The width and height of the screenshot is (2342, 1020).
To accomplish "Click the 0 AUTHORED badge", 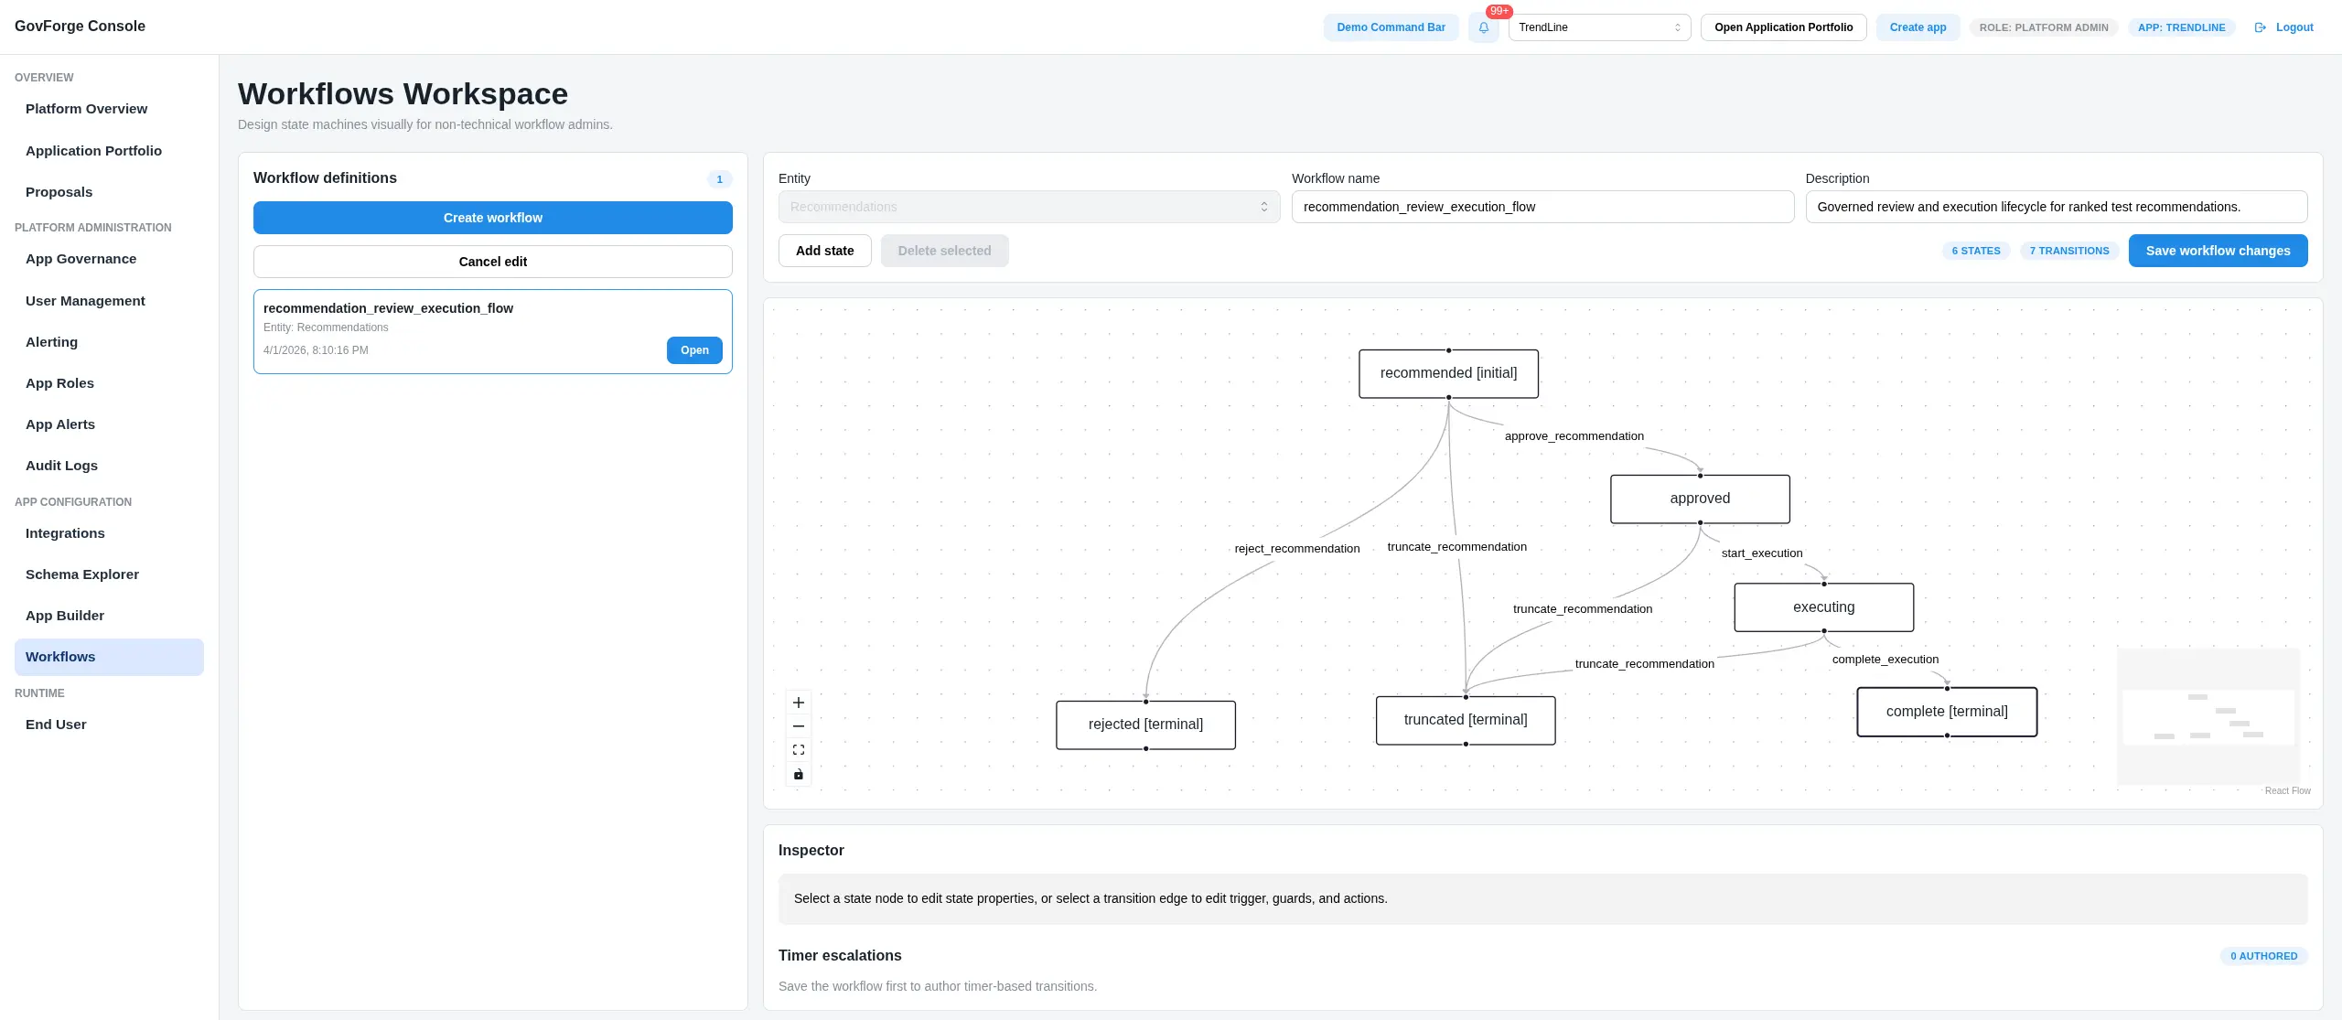I will click(2263, 956).
